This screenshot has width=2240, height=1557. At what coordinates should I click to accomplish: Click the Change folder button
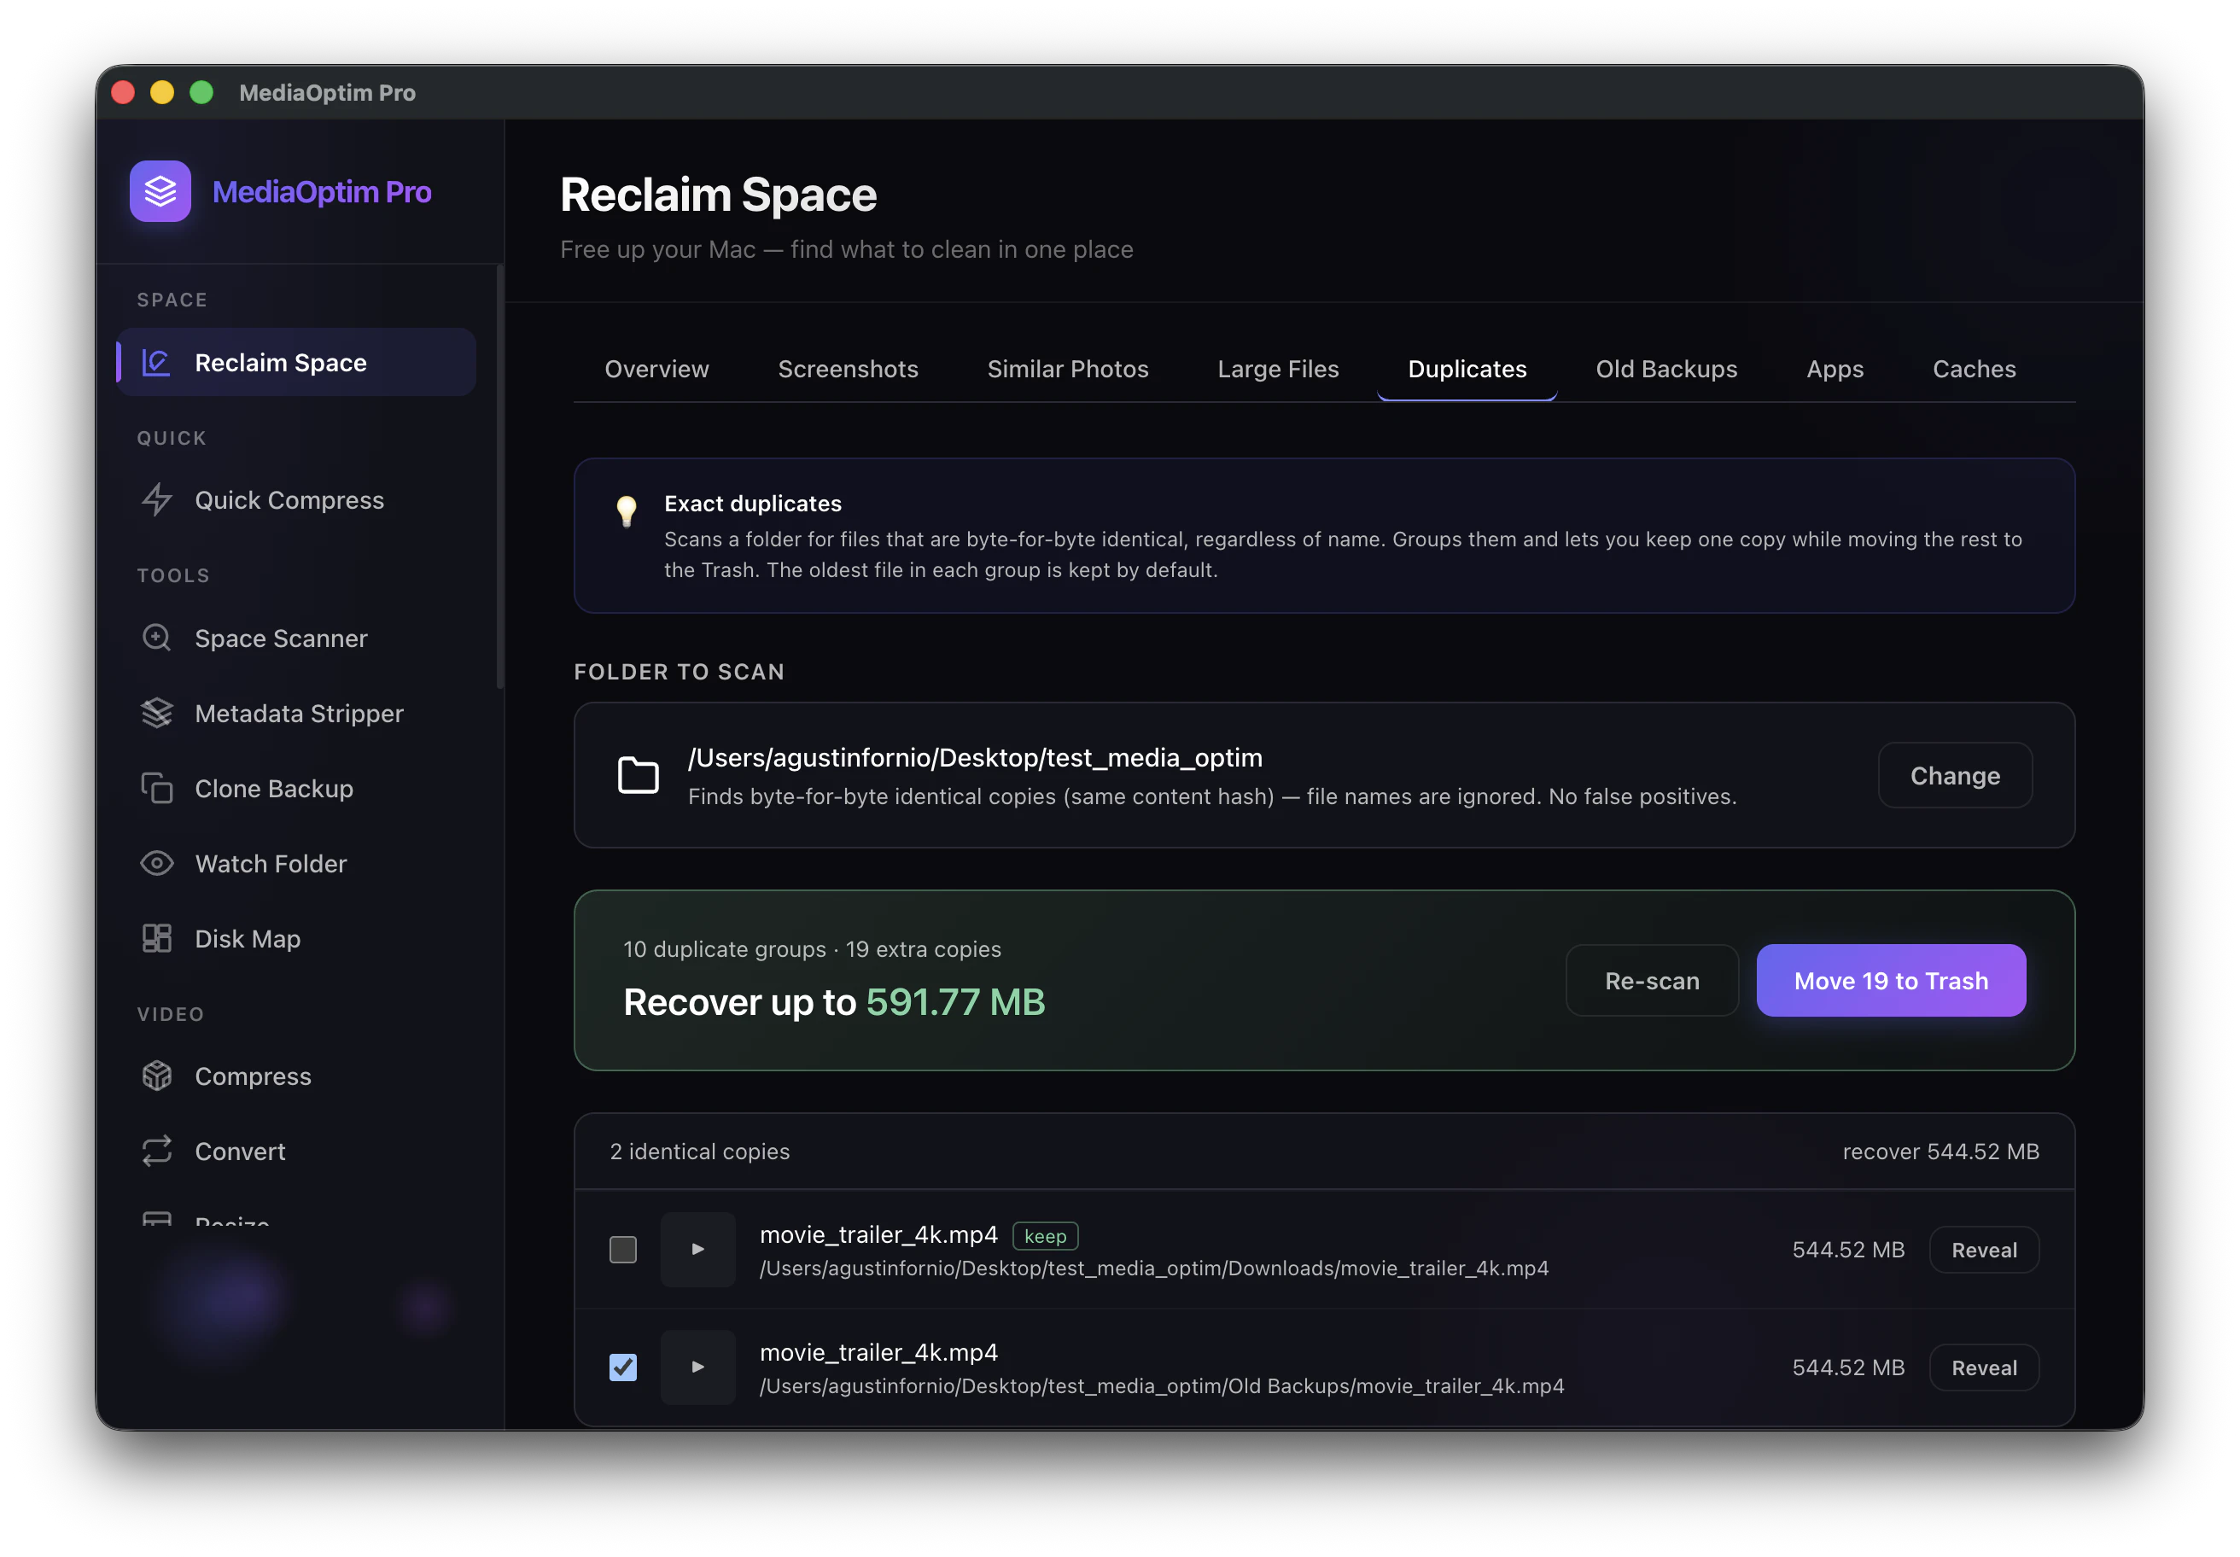click(x=1955, y=776)
